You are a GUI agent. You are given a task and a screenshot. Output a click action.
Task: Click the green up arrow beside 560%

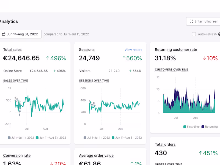coord(124,58)
